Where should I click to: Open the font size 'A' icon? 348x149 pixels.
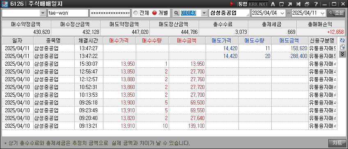(x=273, y=4)
